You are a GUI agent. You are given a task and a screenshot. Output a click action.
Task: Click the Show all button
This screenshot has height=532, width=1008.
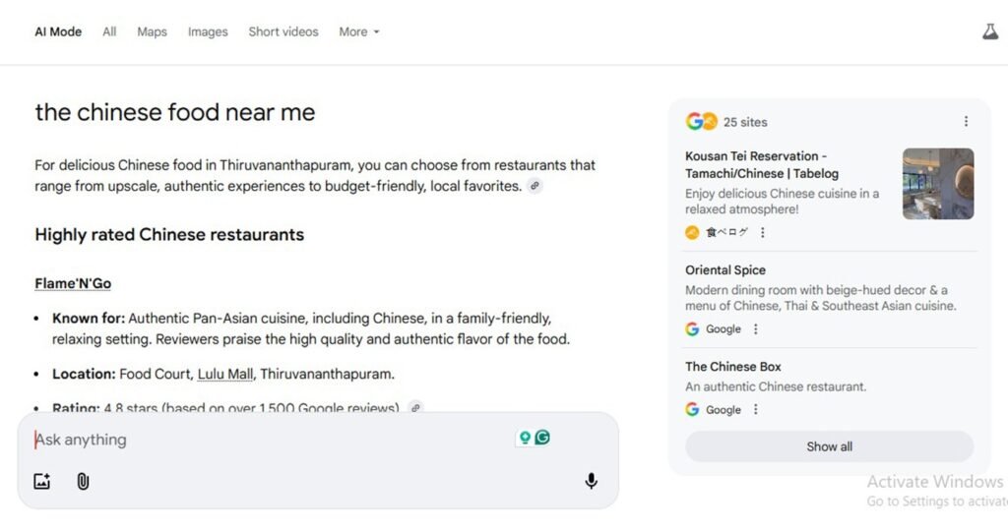(829, 446)
